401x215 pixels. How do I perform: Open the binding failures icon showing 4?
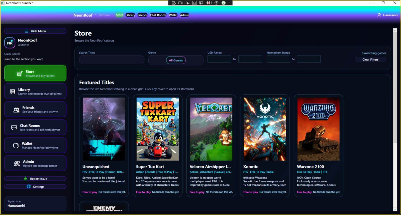click(209, 3)
